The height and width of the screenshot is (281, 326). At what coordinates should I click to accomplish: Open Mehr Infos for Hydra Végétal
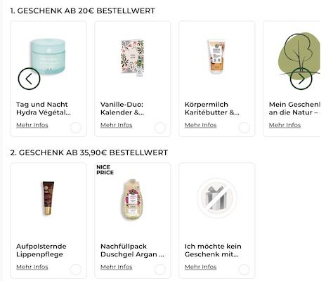click(32, 125)
